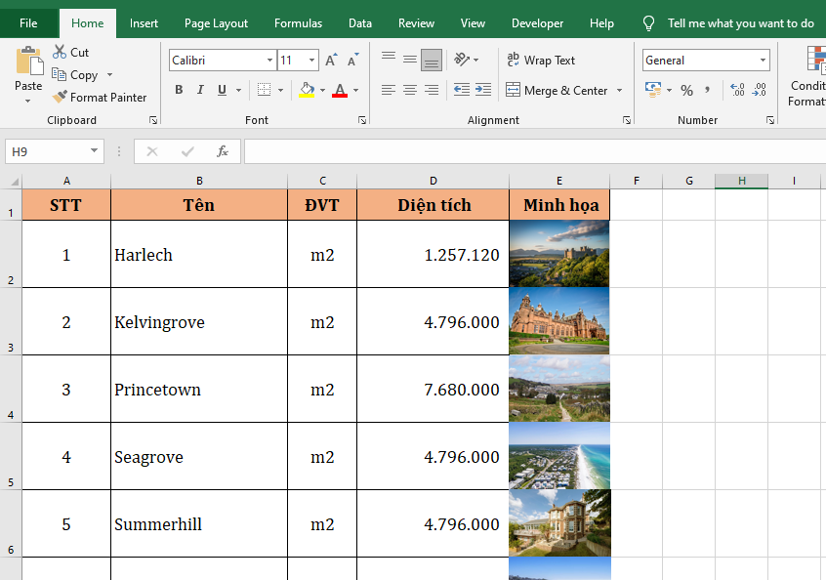Center-align text horizontally

[410, 90]
